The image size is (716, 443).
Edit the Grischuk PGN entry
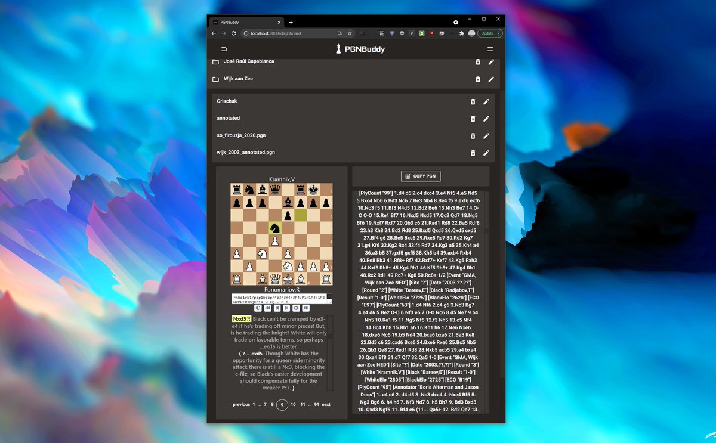tap(486, 102)
